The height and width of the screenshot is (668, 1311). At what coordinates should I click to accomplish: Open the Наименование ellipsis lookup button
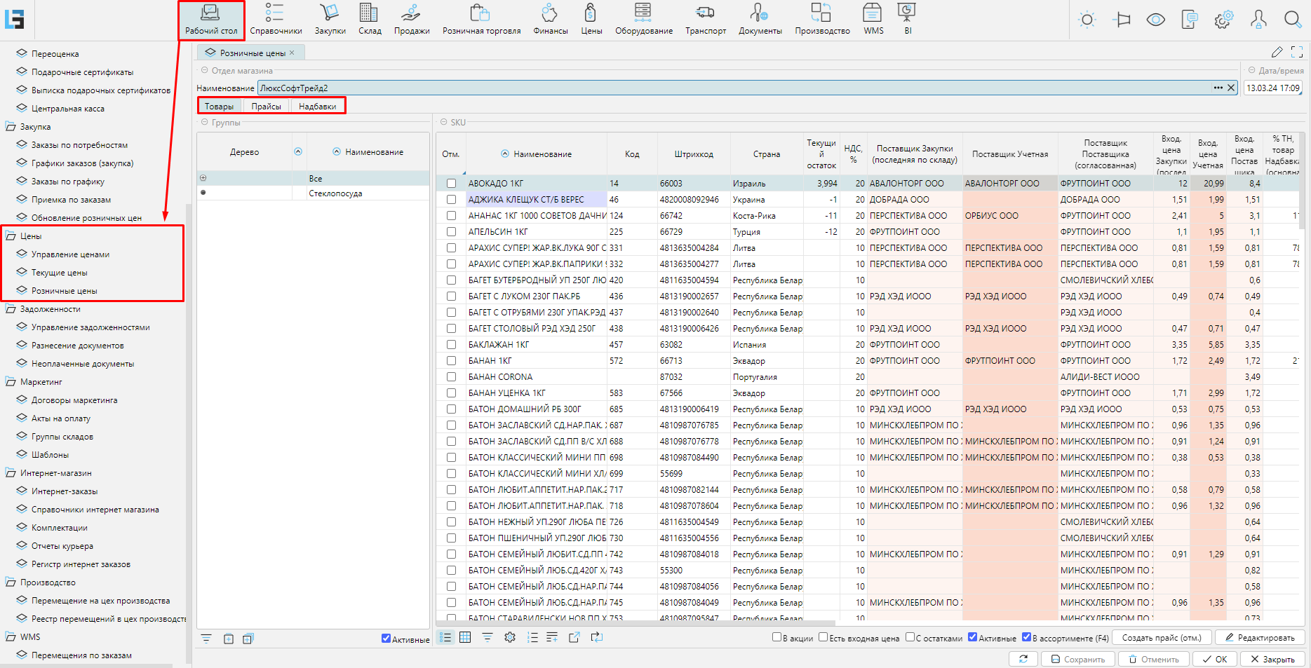click(1218, 88)
